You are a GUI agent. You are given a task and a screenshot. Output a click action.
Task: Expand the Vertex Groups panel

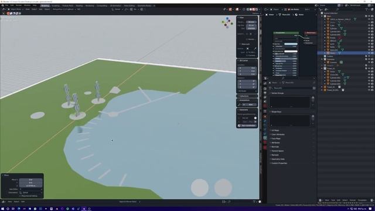coord(277,93)
